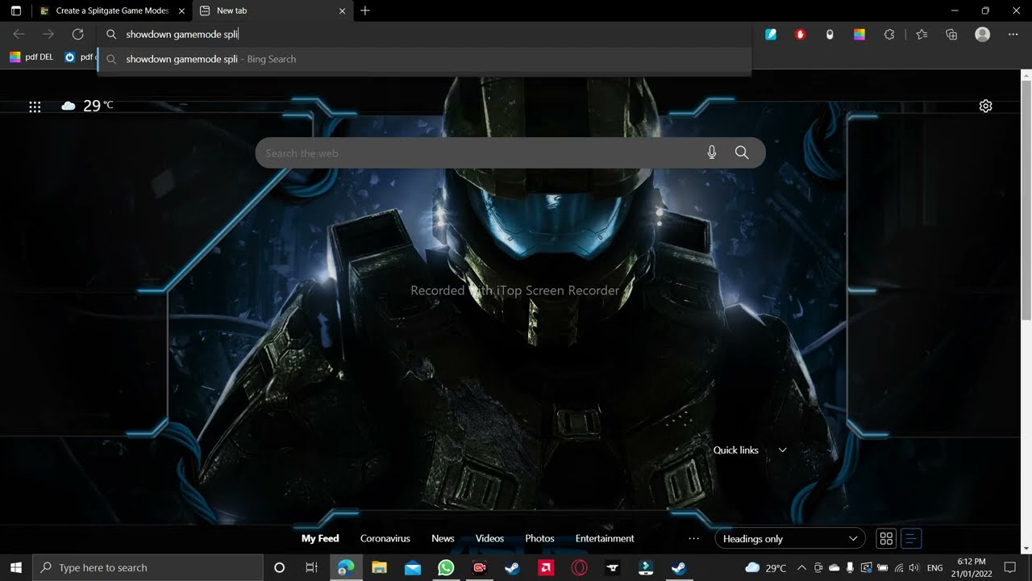The height and width of the screenshot is (581, 1032).
Task: Open the Entertainment feed tab
Action: pos(605,538)
